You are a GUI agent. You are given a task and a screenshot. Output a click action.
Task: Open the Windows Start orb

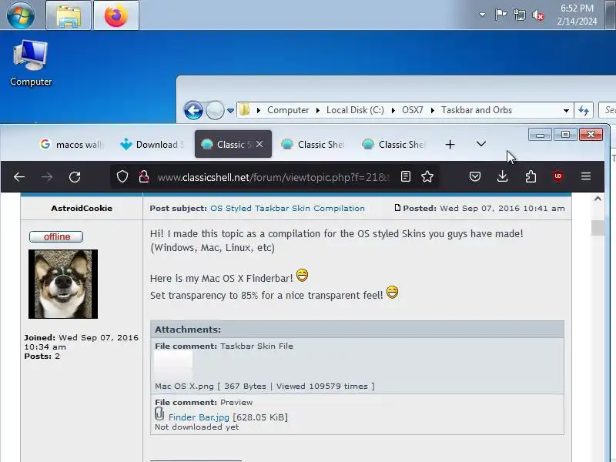21,15
